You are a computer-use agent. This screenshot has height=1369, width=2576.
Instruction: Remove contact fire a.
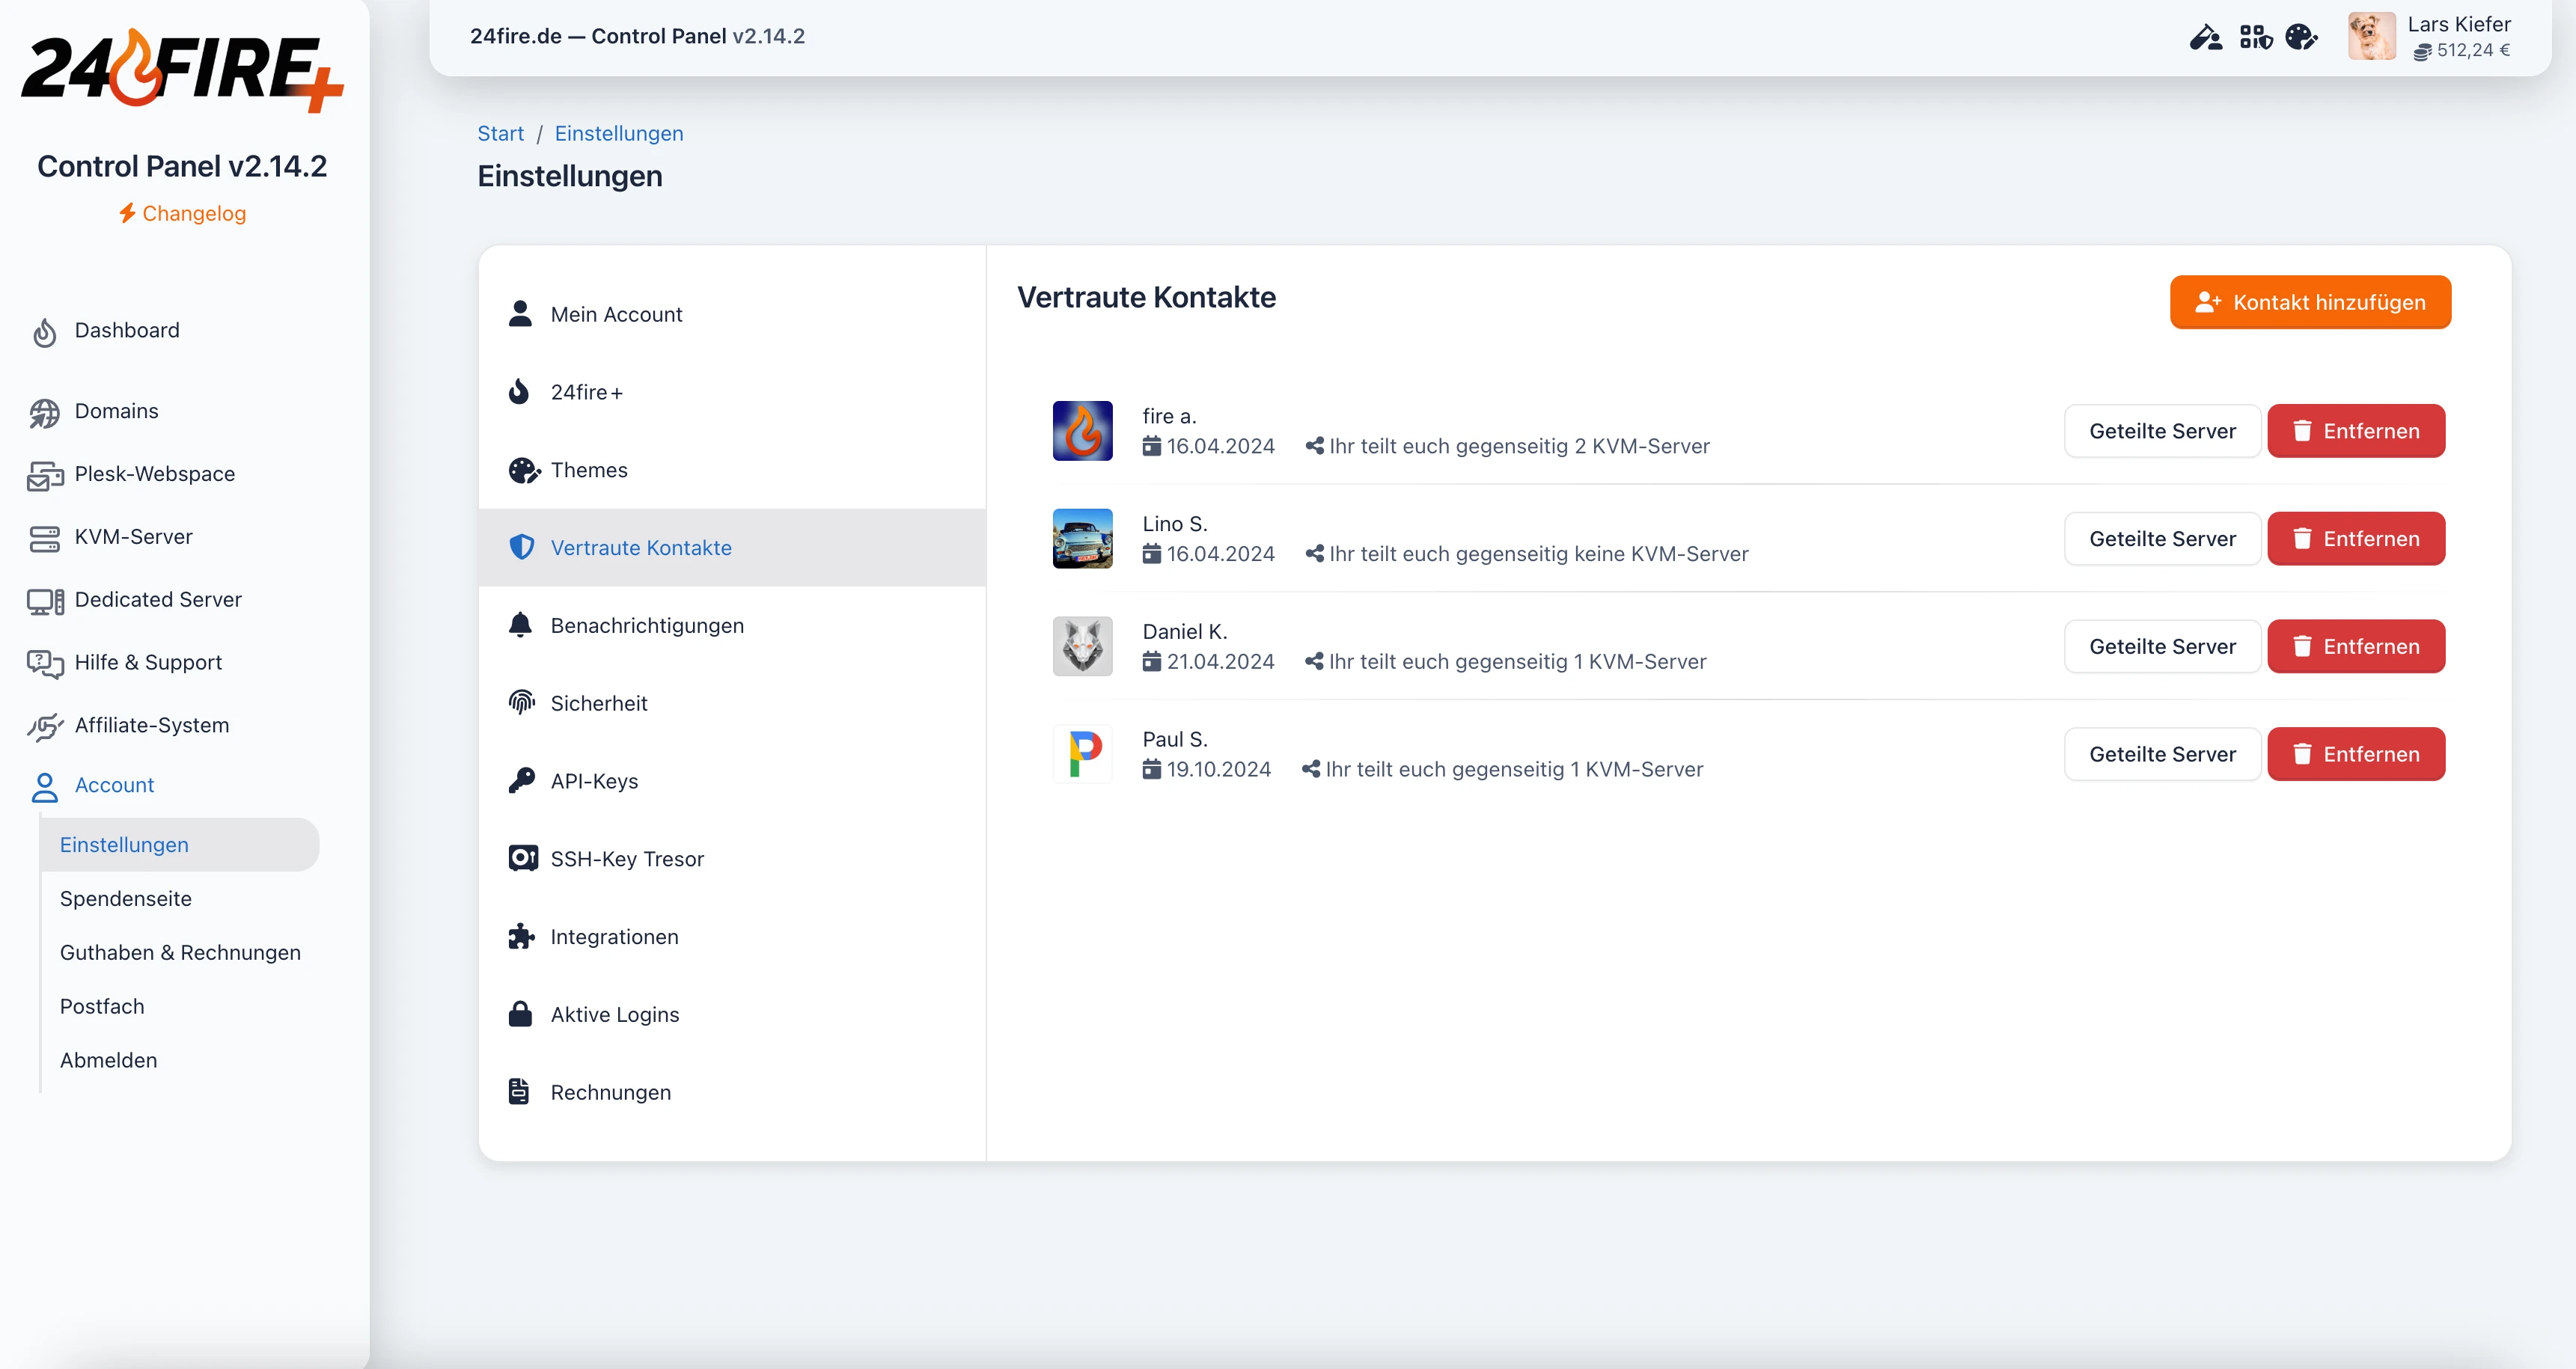click(x=2356, y=431)
